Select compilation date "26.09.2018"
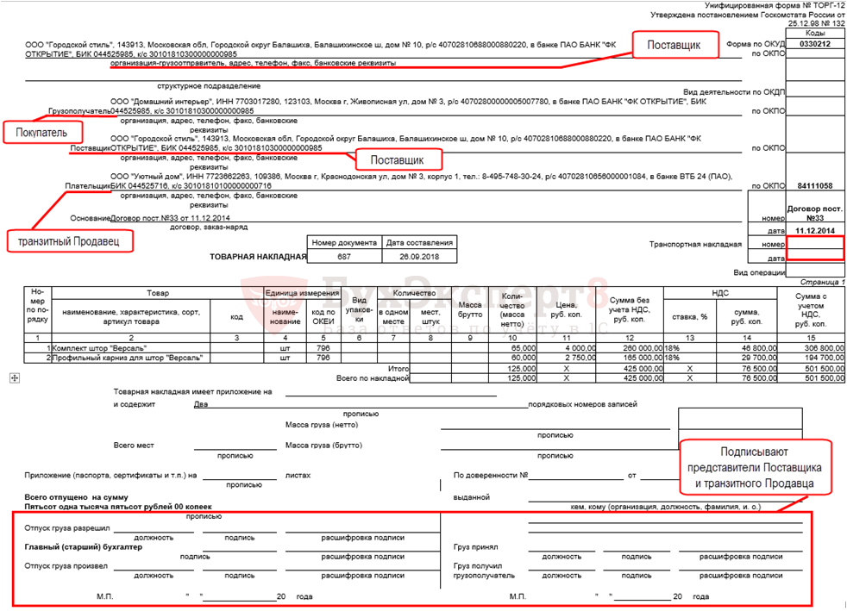 tap(419, 257)
